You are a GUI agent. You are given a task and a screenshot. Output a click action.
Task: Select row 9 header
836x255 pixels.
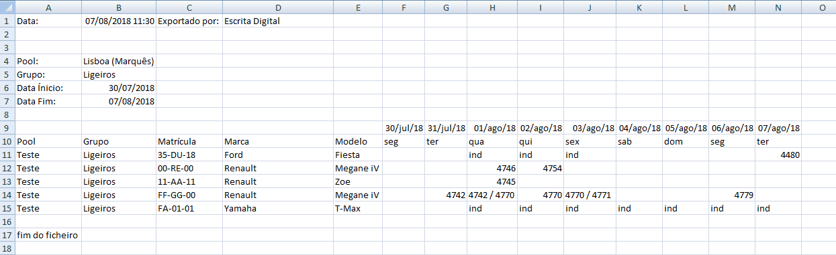click(x=7, y=128)
